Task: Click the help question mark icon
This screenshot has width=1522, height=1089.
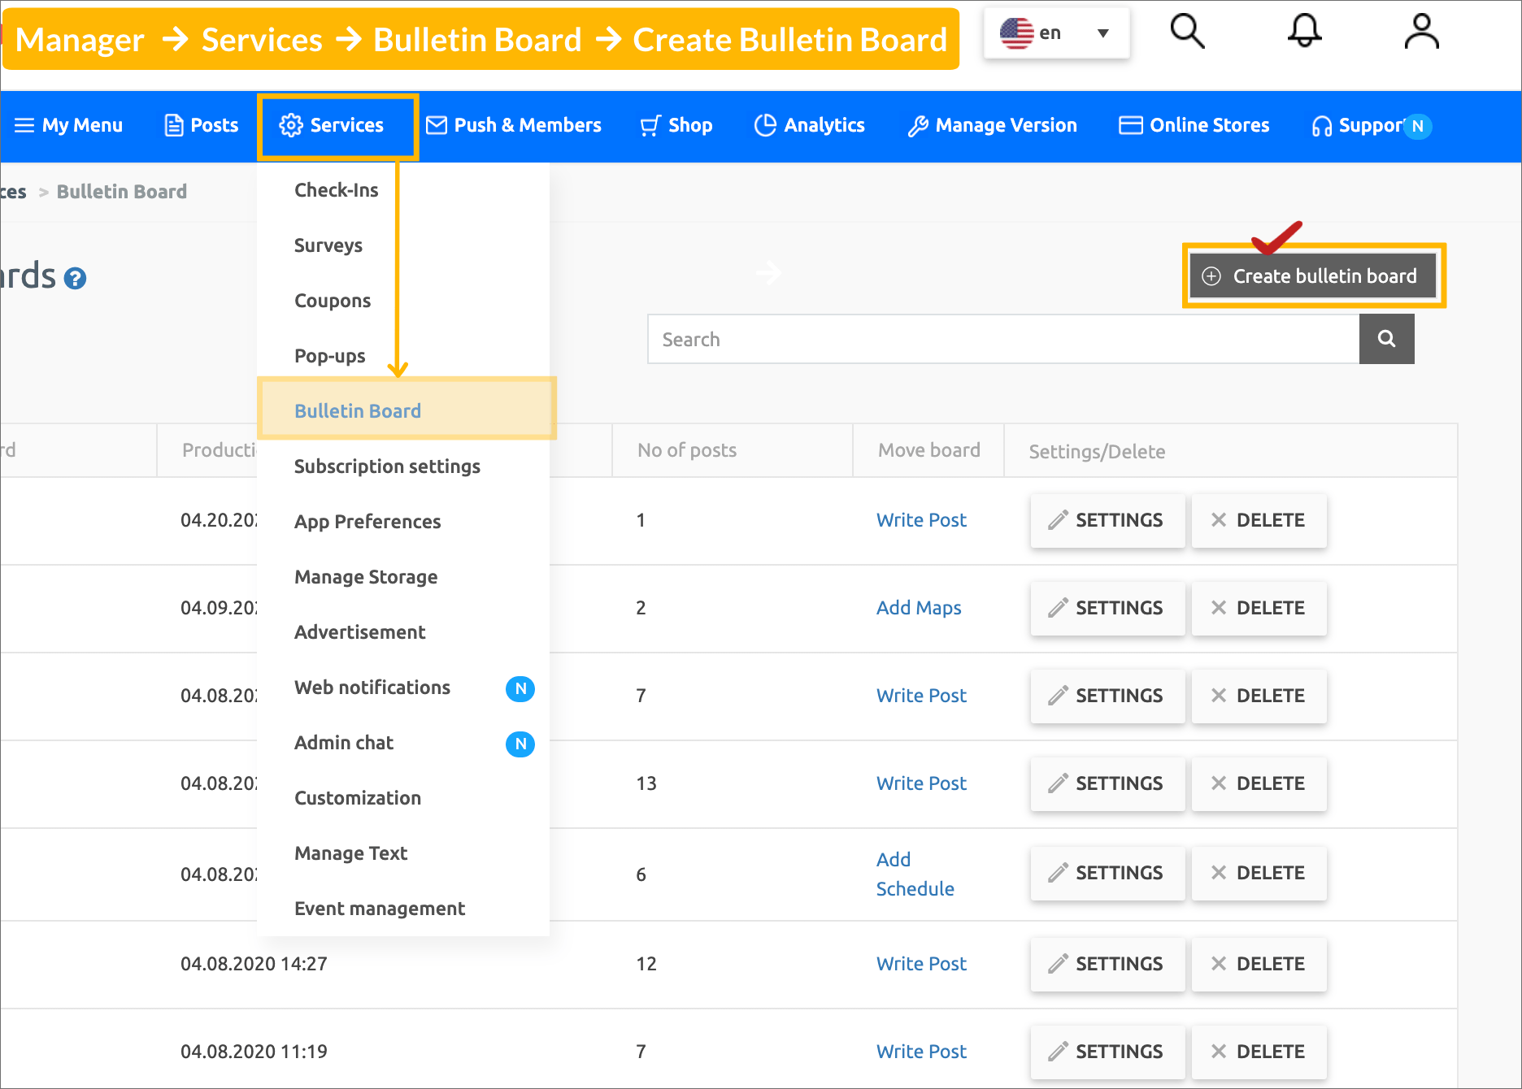Action: tap(75, 279)
